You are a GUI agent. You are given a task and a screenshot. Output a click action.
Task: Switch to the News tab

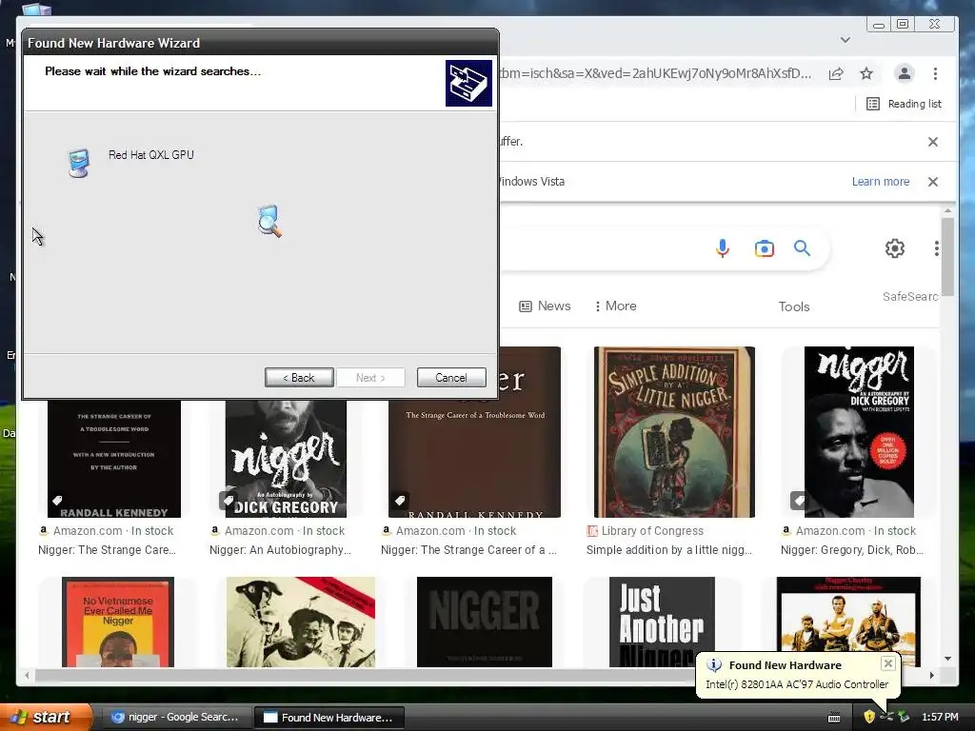click(x=545, y=306)
